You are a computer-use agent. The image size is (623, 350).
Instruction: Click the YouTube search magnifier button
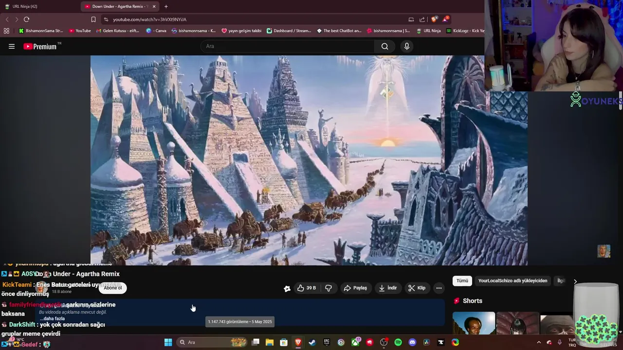point(385,46)
